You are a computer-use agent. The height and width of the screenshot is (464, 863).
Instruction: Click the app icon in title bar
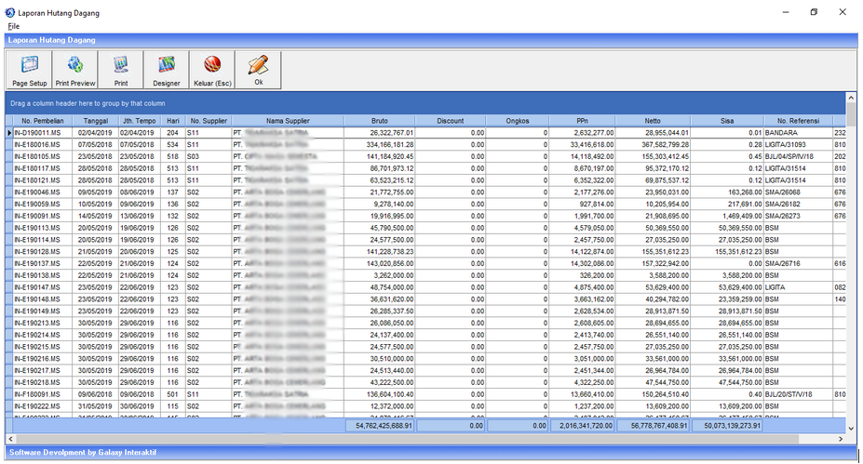pyautogui.click(x=10, y=12)
